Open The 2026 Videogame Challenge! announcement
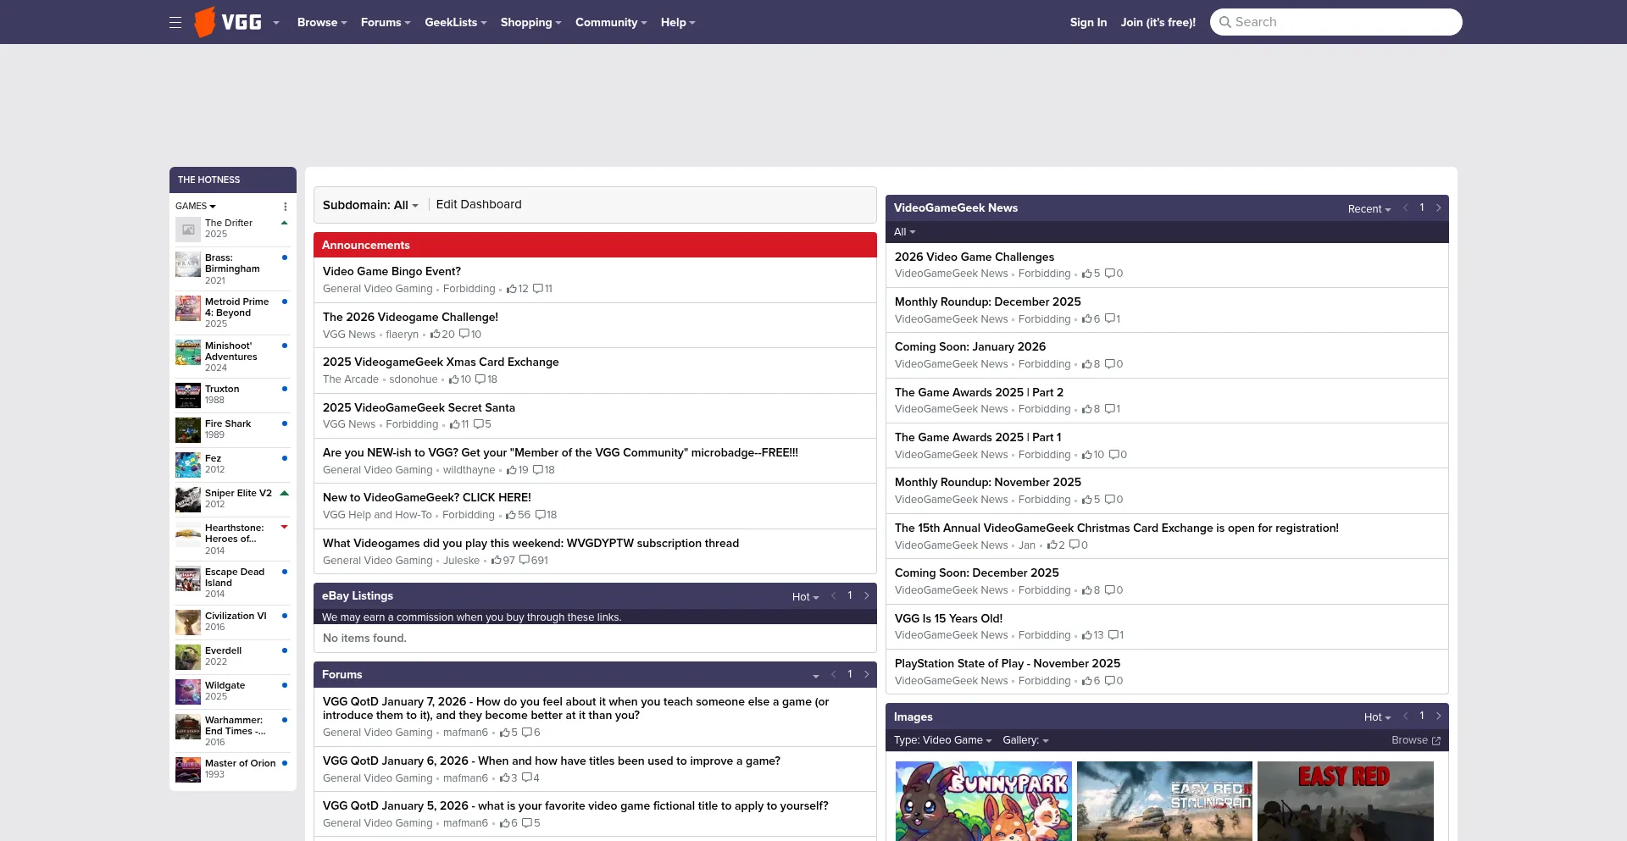 coord(410,318)
